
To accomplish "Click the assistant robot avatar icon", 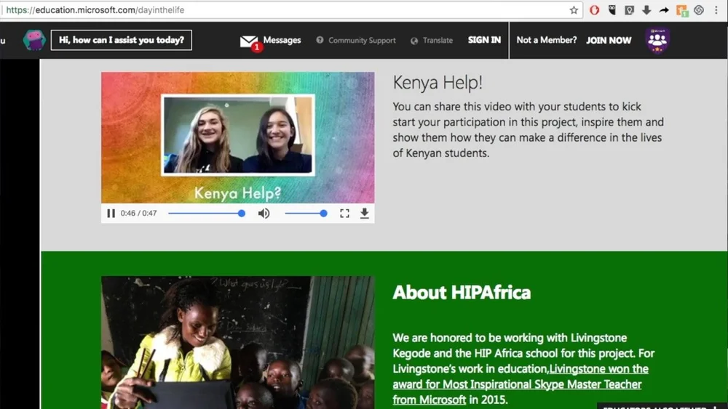I will (x=34, y=40).
